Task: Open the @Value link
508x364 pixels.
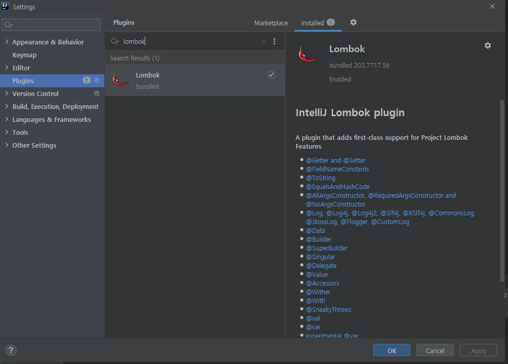Action: pos(316,274)
